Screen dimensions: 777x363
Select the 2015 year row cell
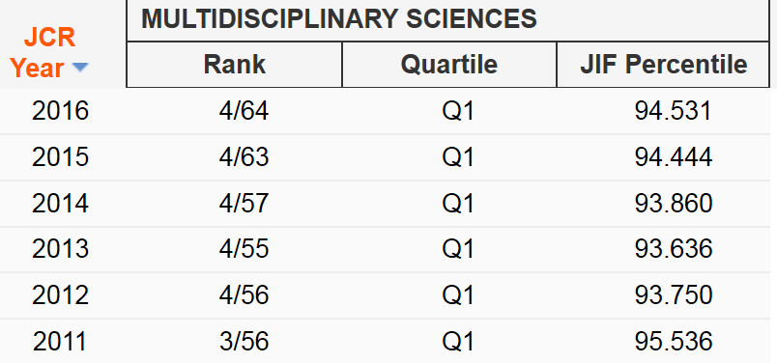tap(61, 157)
